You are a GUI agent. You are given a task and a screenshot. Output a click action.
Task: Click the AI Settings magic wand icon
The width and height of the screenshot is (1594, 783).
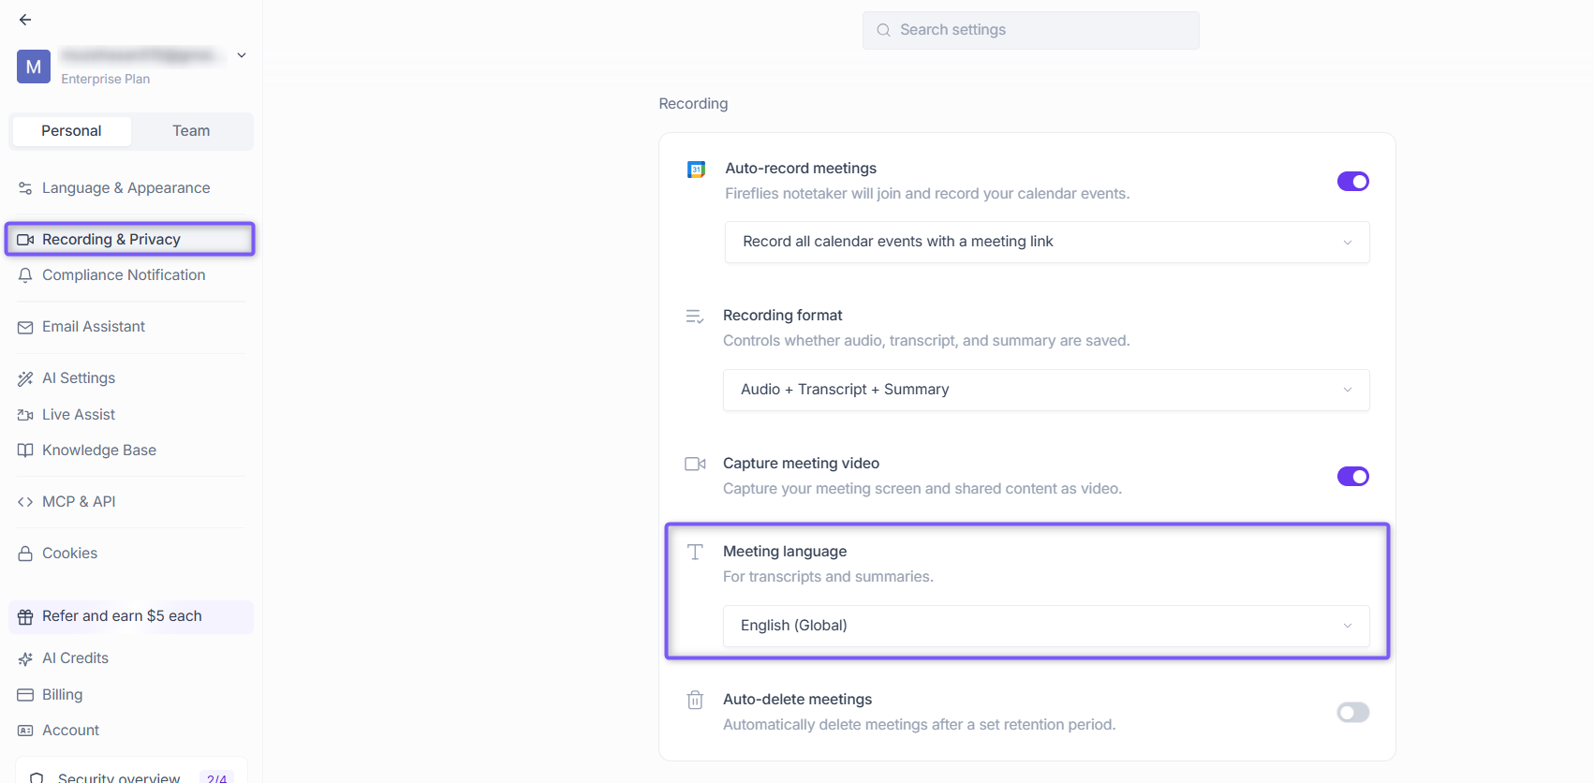[25, 378]
